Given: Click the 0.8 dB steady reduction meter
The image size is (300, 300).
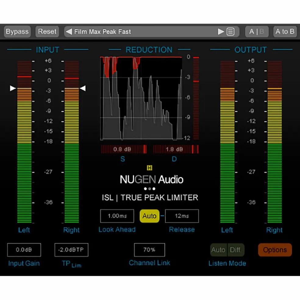Looking at the screenshot, I should coord(124,149).
